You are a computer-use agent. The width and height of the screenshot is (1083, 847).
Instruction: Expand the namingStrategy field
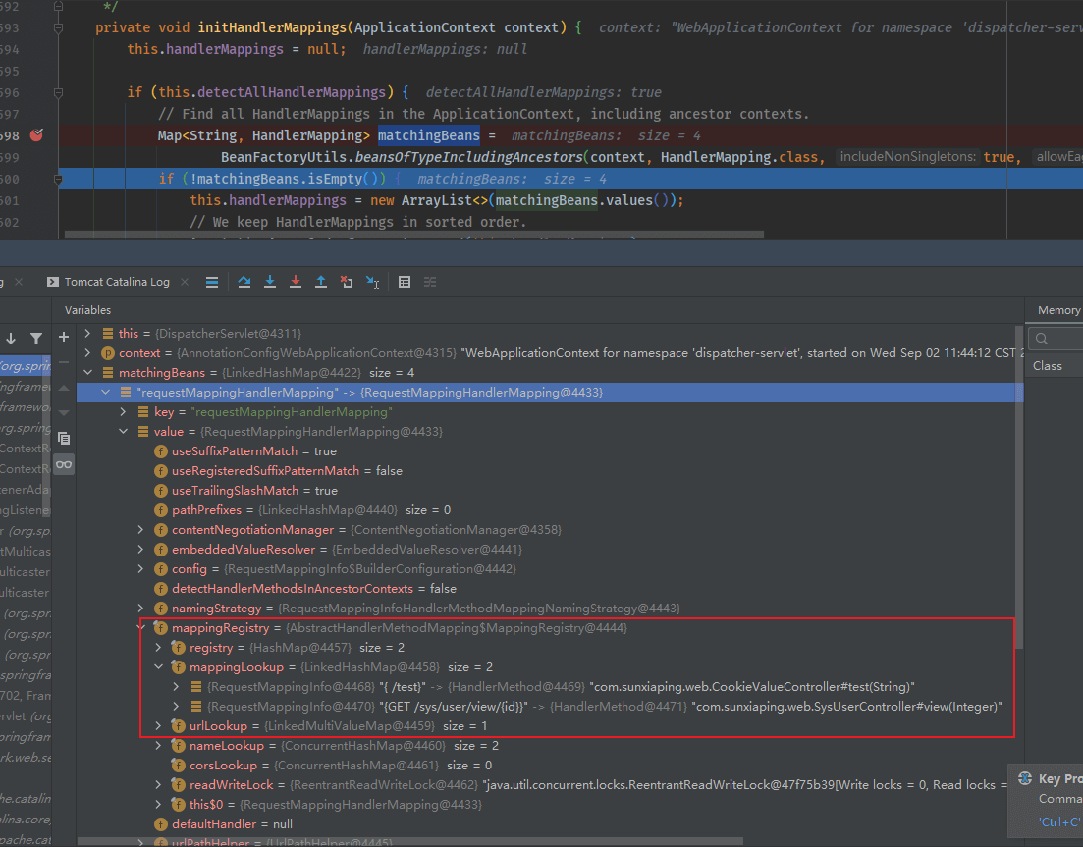(141, 609)
